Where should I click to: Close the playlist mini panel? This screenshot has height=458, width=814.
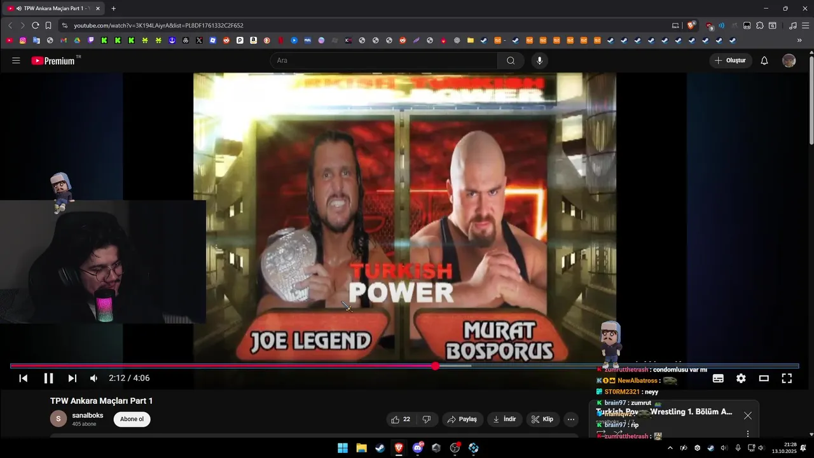(x=748, y=415)
